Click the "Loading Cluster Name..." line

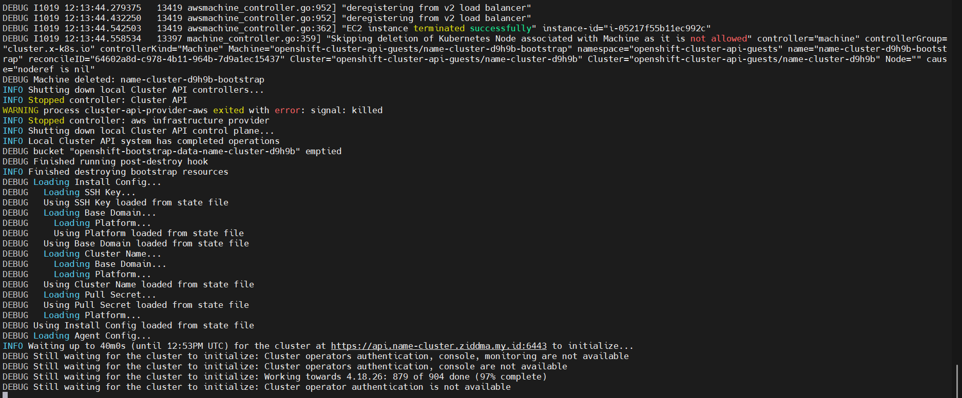[102, 254]
